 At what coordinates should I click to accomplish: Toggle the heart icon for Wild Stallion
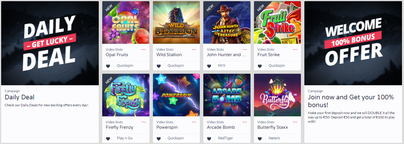coord(159,66)
